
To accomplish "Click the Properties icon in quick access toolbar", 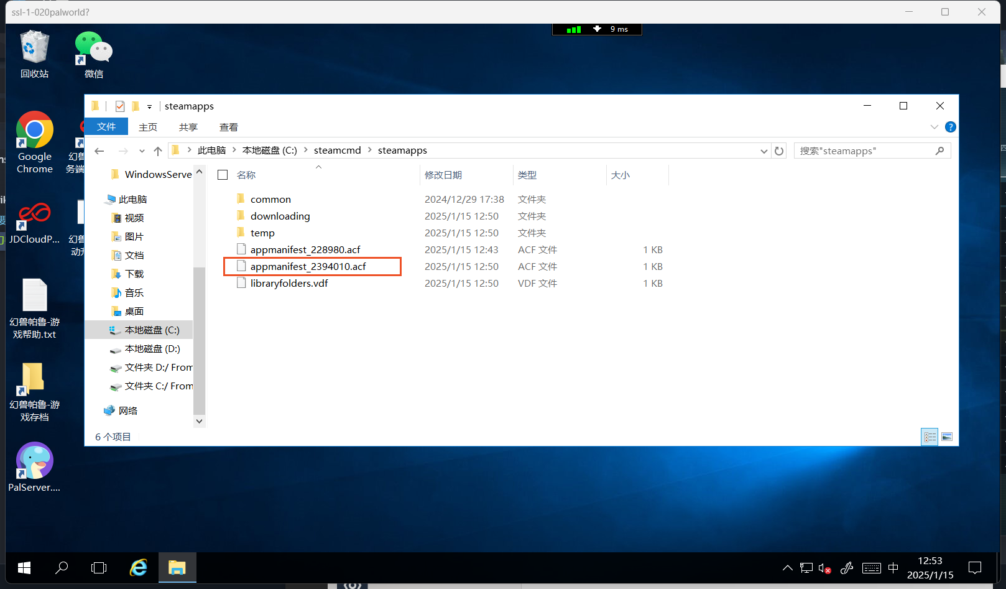I will (x=120, y=106).
